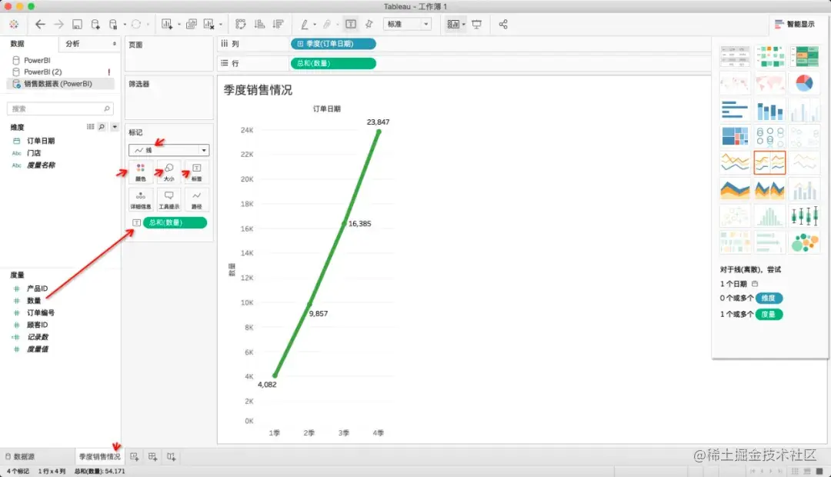Screen dimensions: 831x477
Task: Click the view data grid icon in 维度
Action: (90, 127)
